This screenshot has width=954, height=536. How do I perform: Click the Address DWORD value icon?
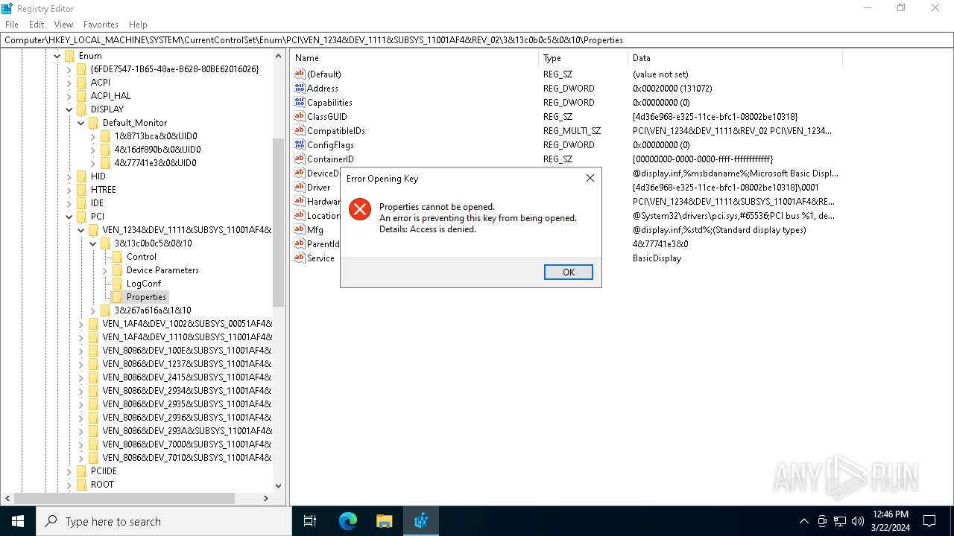coord(300,88)
